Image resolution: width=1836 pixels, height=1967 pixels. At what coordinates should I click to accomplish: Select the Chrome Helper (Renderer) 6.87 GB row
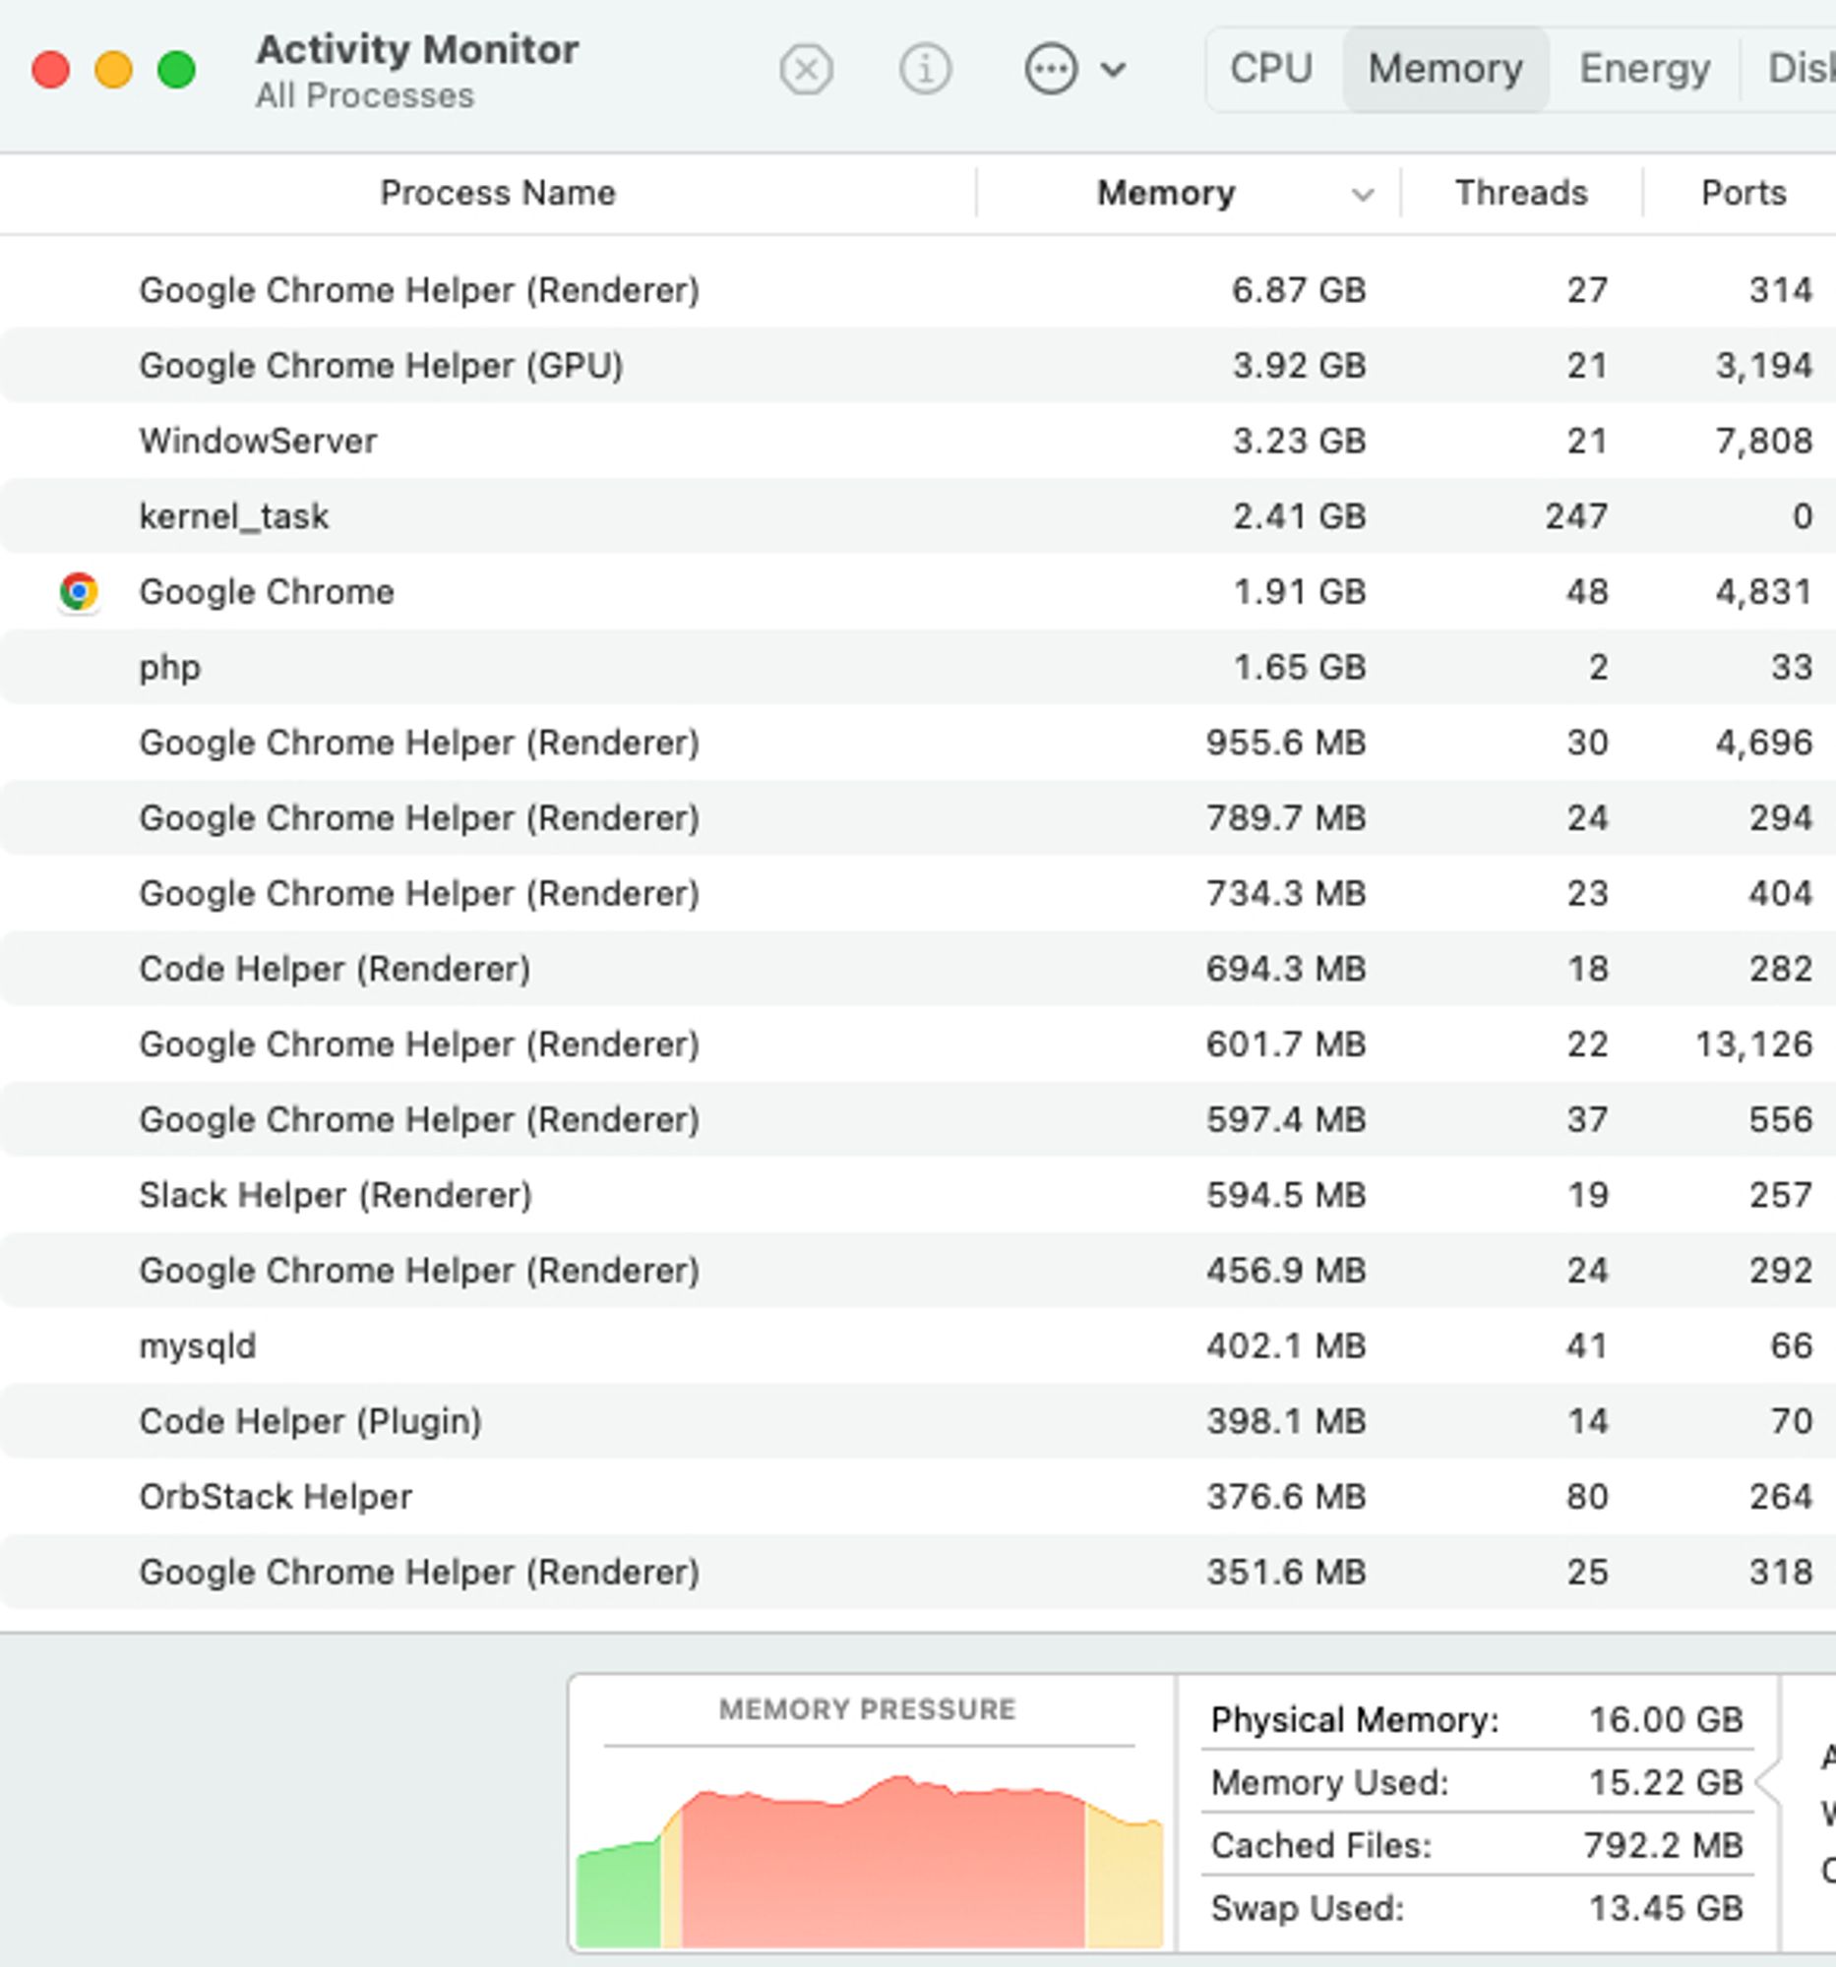[917, 290]
